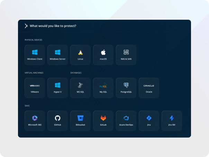This screenshot has width=209, height=157.
Task: Select the Windows Client tile
Action: (35, 55)
